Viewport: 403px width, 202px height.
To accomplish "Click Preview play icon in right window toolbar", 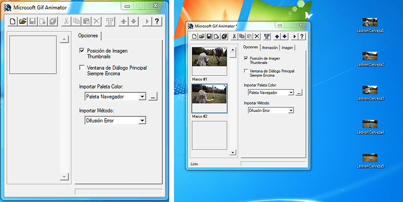I will point(294,37).
